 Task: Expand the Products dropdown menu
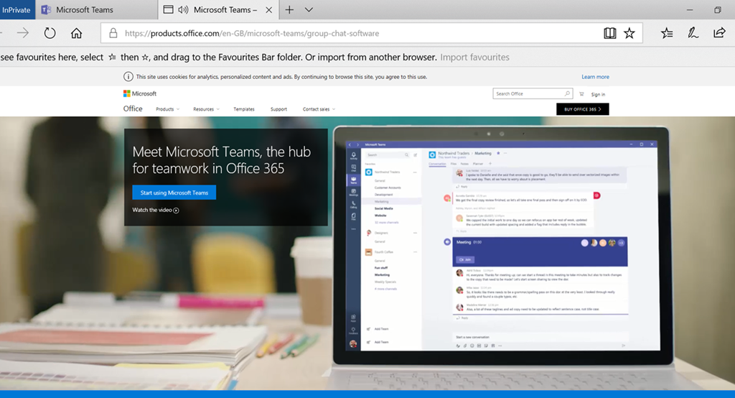point(167,109)
